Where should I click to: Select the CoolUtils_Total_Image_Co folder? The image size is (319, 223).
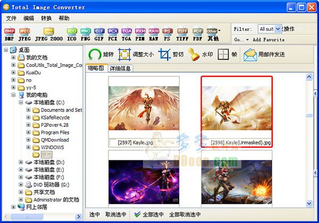point(54,65)
